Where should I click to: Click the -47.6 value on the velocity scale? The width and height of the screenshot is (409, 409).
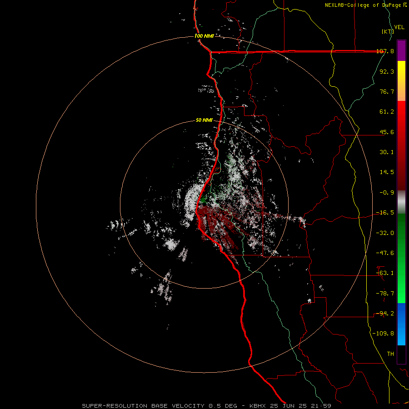point(385,253)
